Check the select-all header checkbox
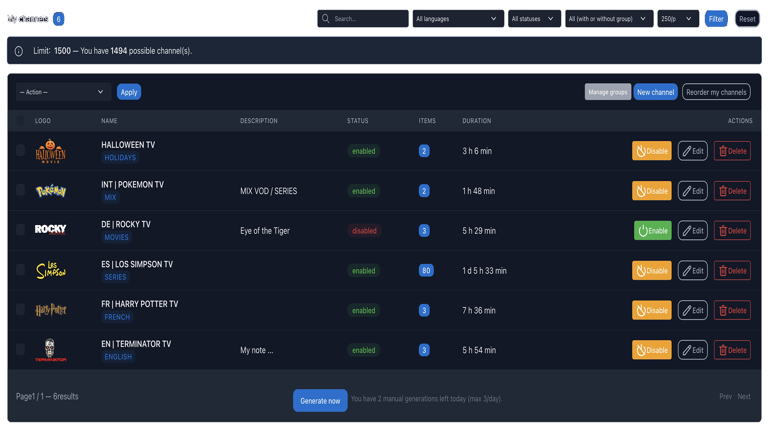This screenshot has width=769, height=432. coord(20,121)
